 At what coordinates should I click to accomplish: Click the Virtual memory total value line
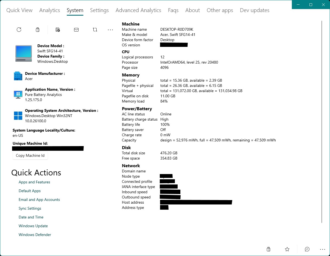pos(201,91)
